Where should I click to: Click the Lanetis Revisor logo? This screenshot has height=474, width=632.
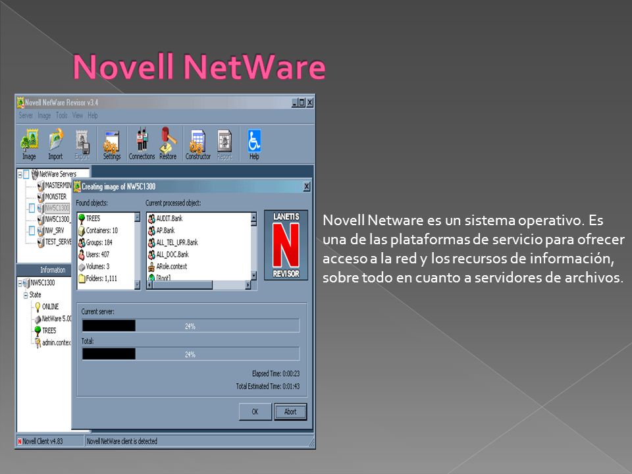pos(286,245)
